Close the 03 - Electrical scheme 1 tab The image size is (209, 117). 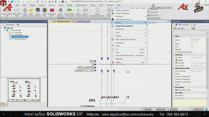point(73,21)
